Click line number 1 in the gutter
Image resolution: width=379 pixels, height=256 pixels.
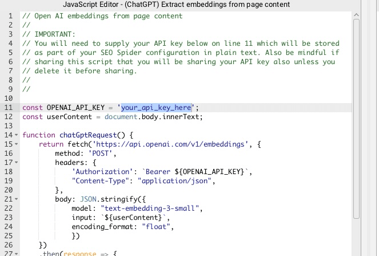[x=10, y=16]
